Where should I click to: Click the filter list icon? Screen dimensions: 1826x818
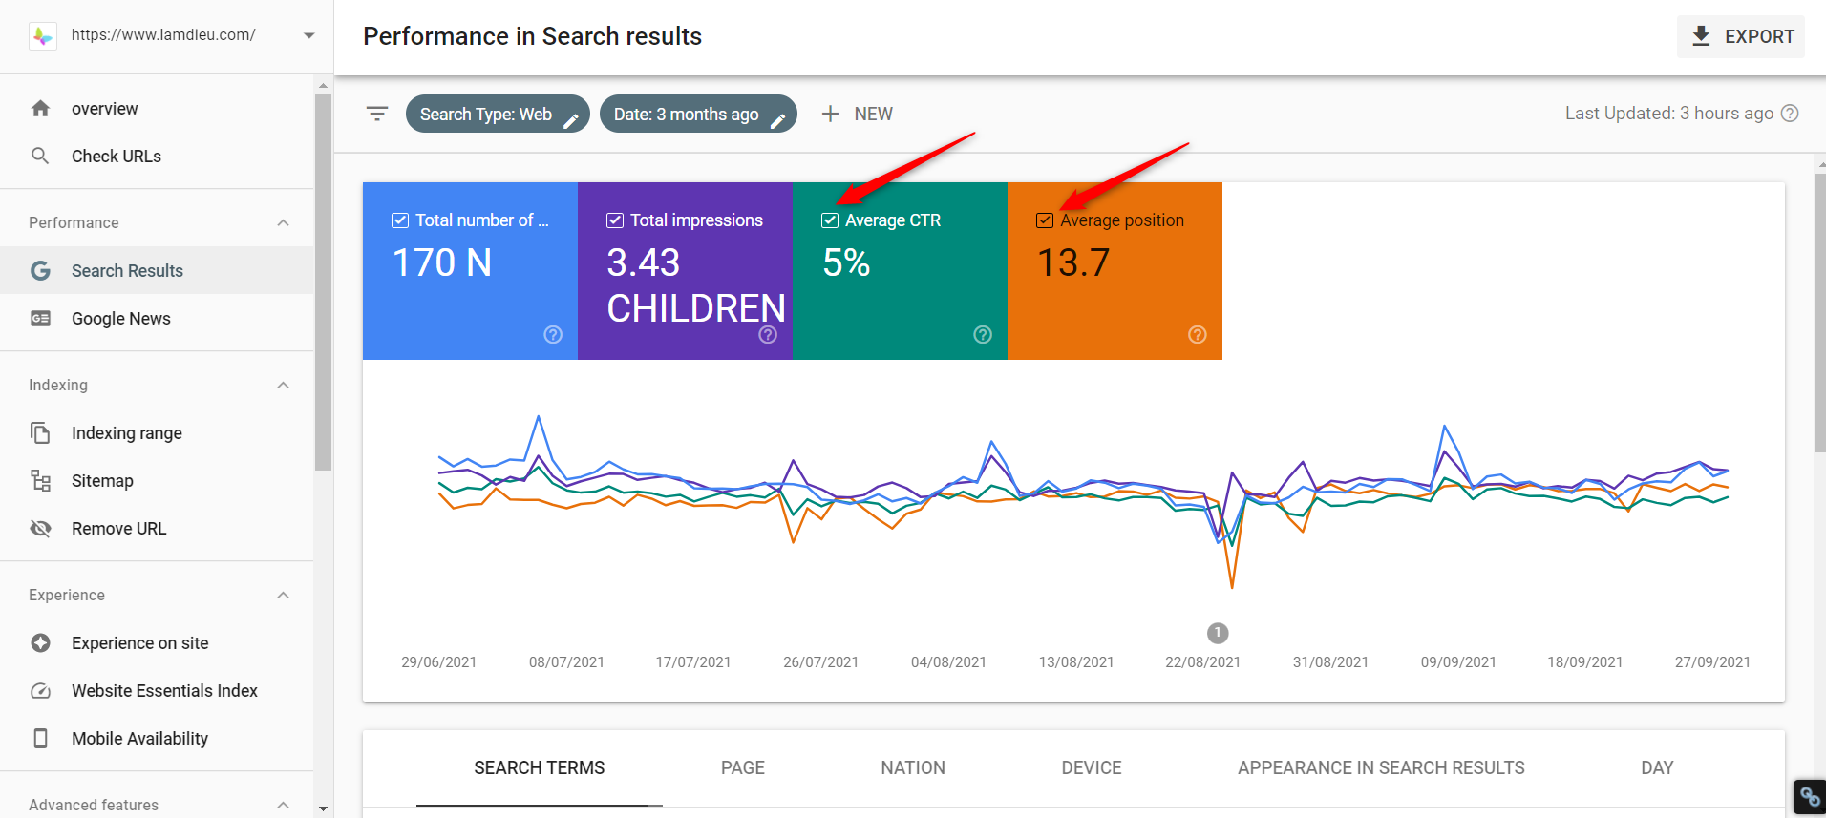(377, 114)
